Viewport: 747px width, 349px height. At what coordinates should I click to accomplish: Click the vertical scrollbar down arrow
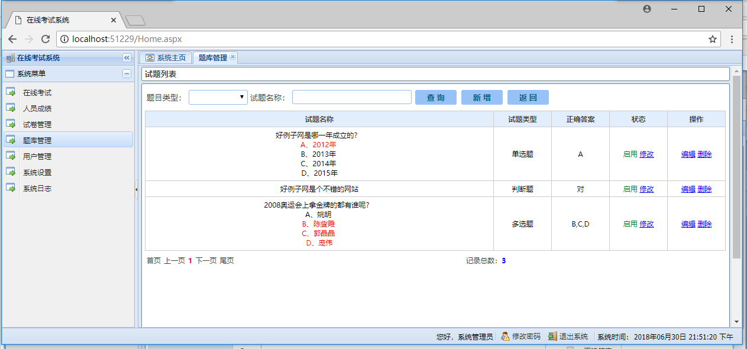click(x=736, y=322)
